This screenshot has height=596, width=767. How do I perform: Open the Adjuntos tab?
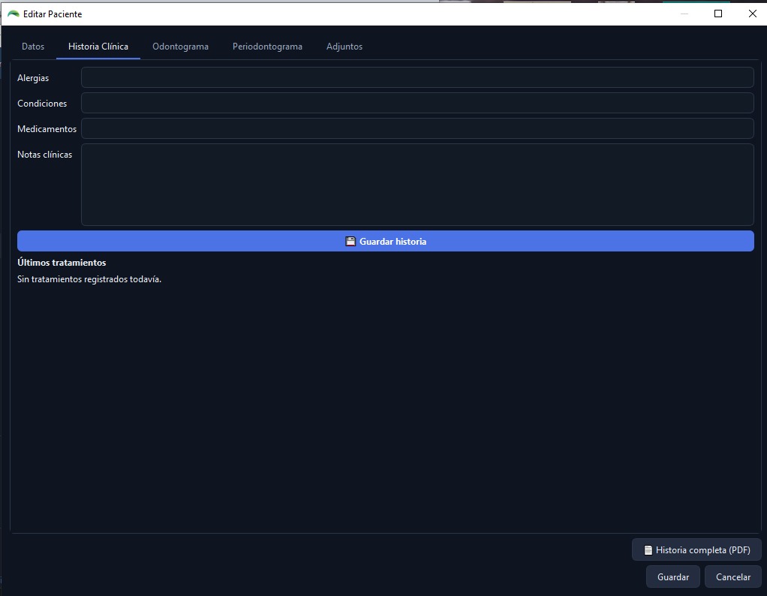pyautogui.click(x=344, y=47)
